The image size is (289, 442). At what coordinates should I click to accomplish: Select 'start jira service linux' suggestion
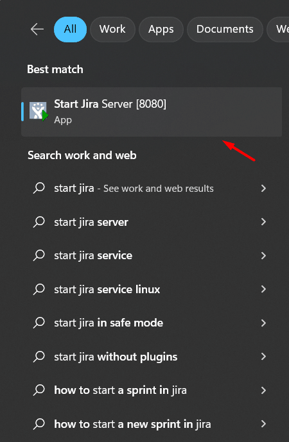[x=107, y=289]
